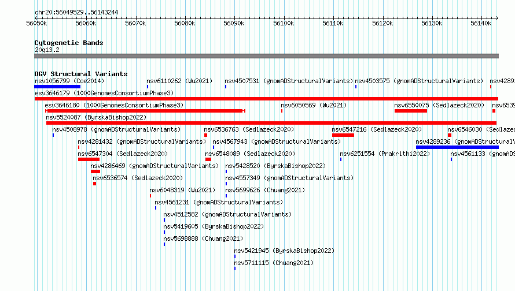Image resolution: width=515 pixels, height=291 pixels.
Task: Click the nsv1056799 (Coe2014) variant label
Action: coord(69,81)
